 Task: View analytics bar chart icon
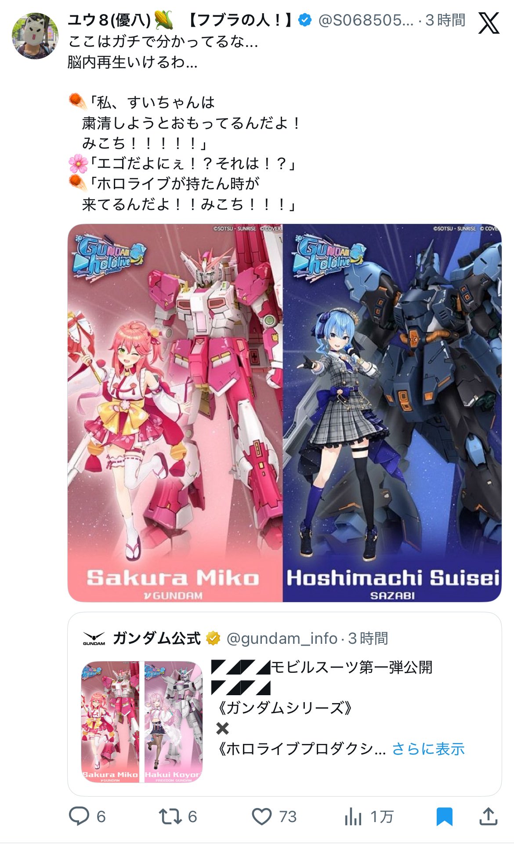(353, 817)
